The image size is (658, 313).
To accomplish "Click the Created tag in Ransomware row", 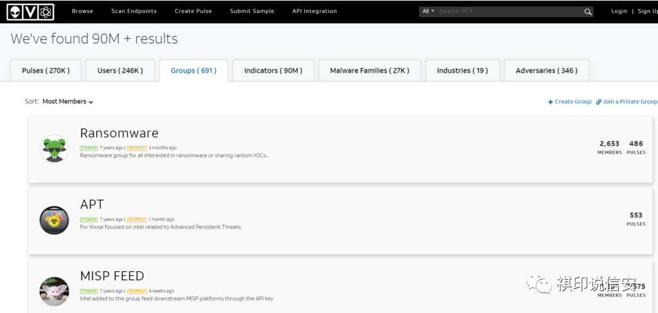I will tap(89, 148).
